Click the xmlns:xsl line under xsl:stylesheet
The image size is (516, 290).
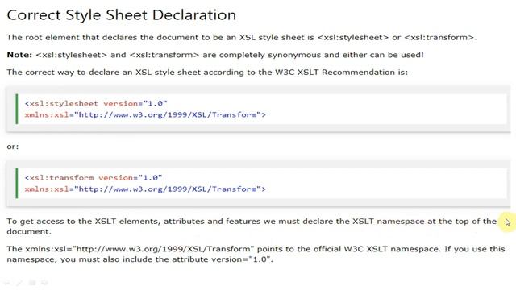(x=145, y=114)
